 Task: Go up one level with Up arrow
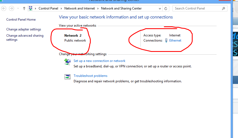(x=24, y=8)
